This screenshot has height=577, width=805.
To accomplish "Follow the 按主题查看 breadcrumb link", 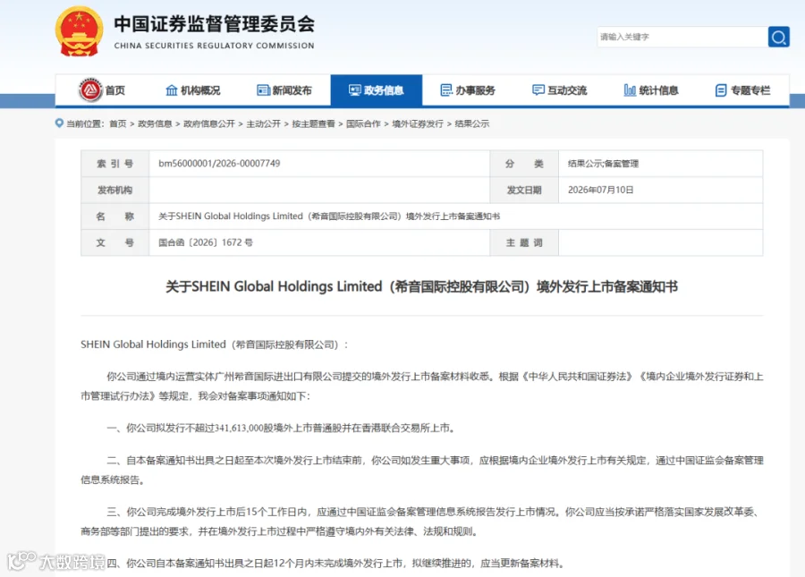I will click(313, 123).
